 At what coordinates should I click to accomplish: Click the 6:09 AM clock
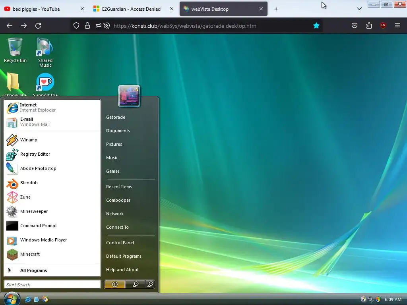[393, 299]
